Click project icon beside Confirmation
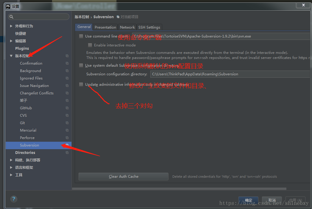 (x=67, y=63)
